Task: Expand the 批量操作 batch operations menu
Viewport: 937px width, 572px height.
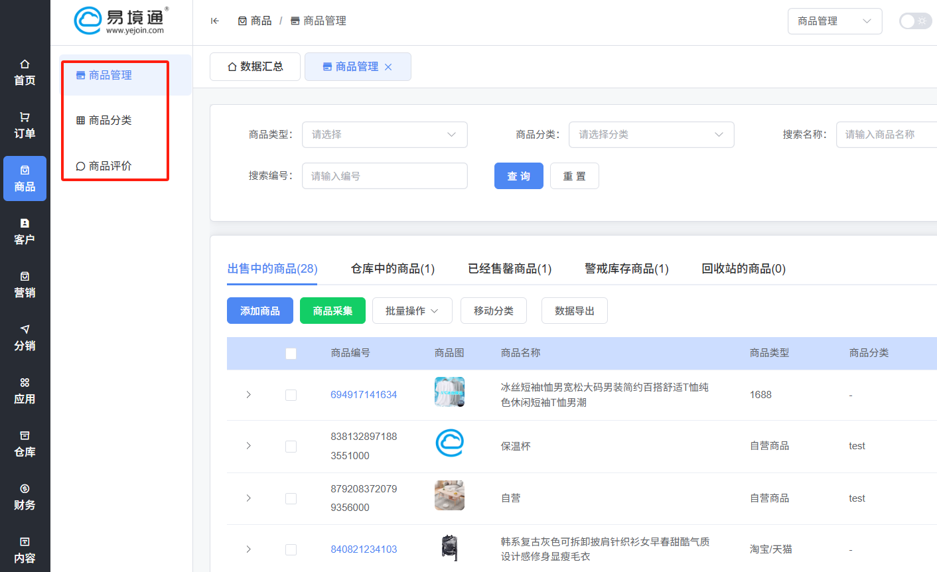Action: (x=412, y=311)
